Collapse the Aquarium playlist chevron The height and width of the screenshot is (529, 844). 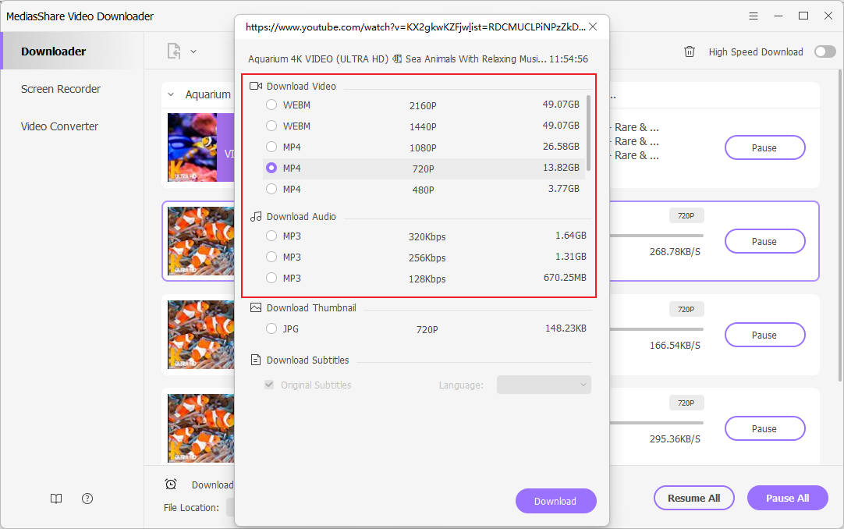(x=171, y=94)
